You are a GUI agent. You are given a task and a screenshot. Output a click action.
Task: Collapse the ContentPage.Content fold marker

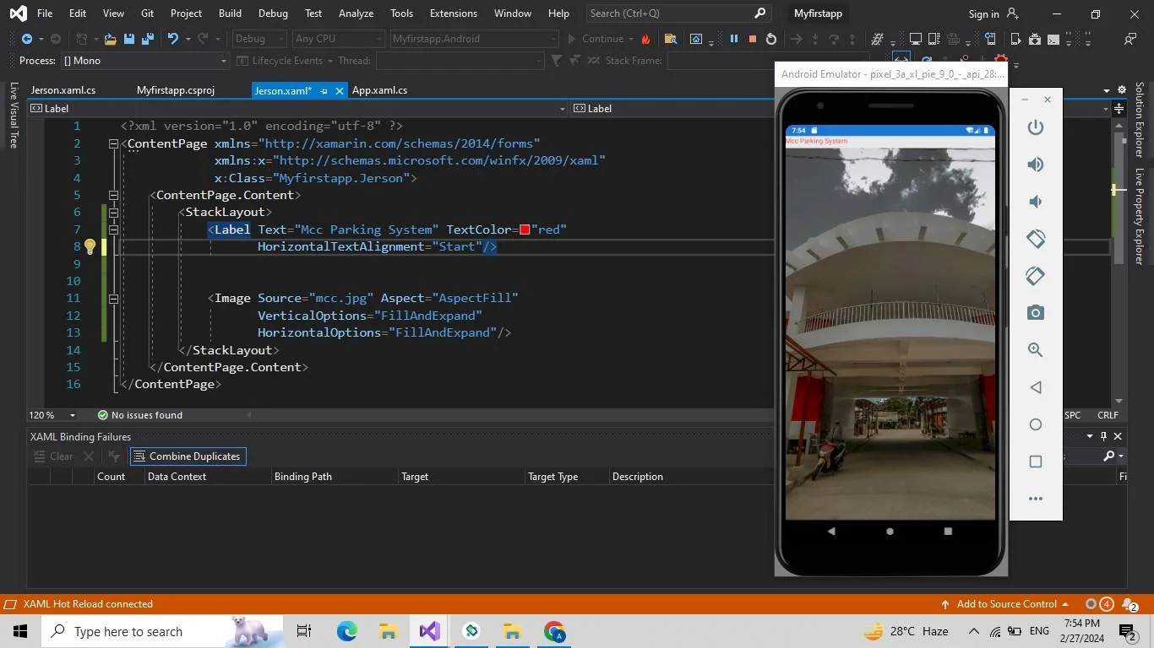coord(113,195)
